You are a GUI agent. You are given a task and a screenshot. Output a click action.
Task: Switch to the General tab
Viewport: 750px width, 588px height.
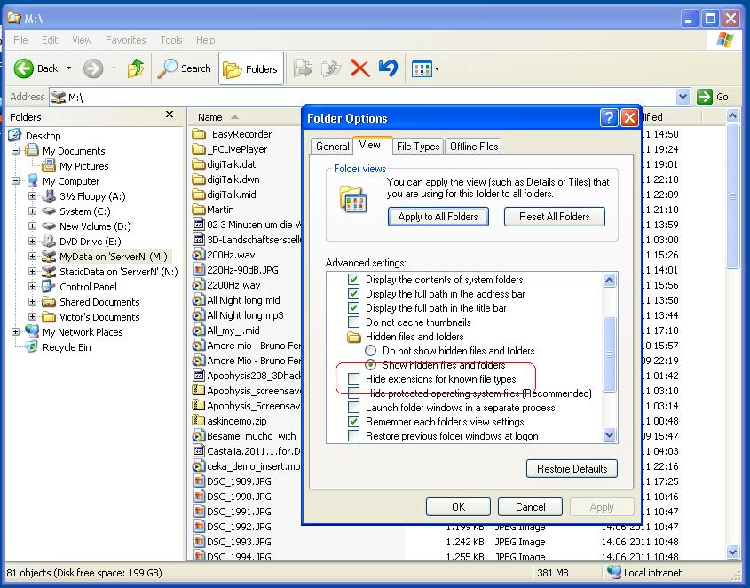(x=332, y=147)
